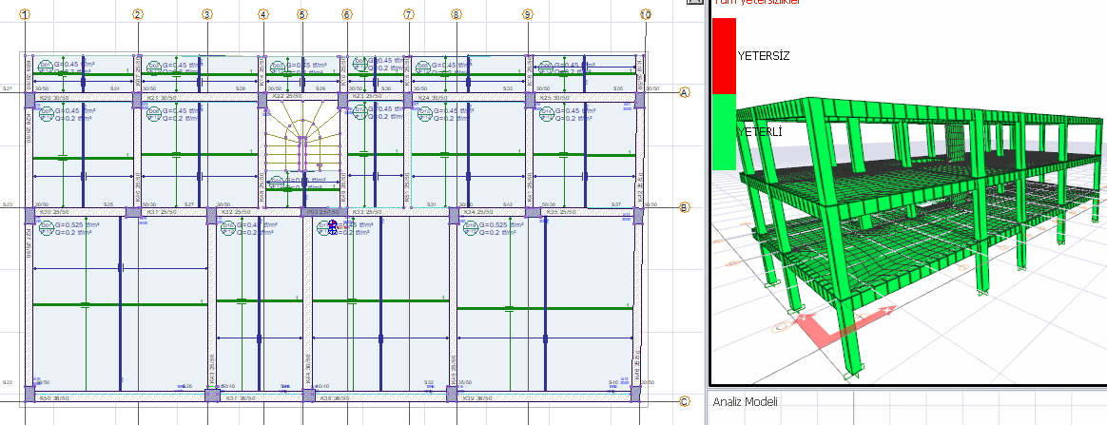Pick beam label K31 25/50
Viewport: 1107px width, 425px height.
pos(162,212)
